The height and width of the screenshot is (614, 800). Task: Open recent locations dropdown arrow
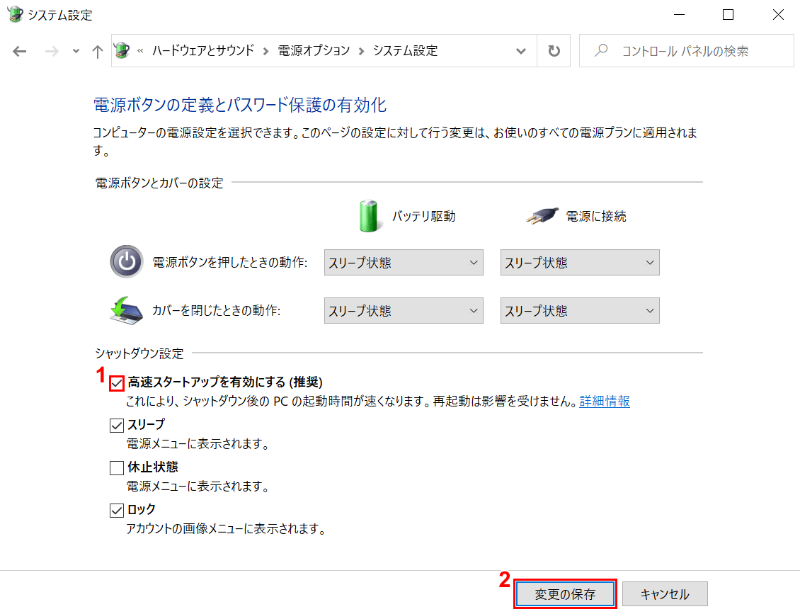pos(76,51)
